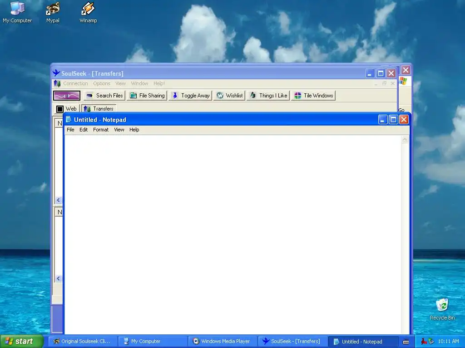Click the Search Files button in SoulSeek
Screen dimensions: 465x348
pyautogui.click(x=104, y=96)
